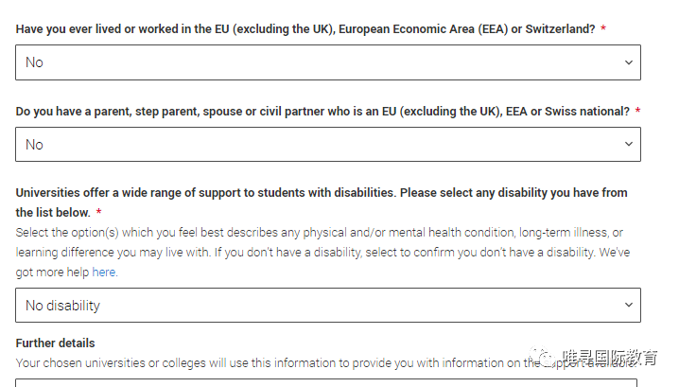Expand the disability selection dropdown
679x387 pixels.
point(327,306)
